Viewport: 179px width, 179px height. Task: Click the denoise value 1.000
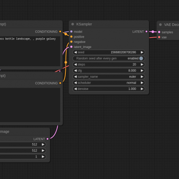coord(132,89)
